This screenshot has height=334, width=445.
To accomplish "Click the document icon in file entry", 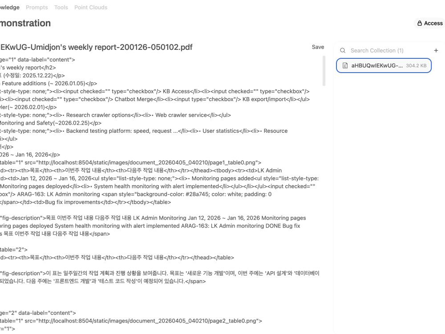I will pyautogui.click(x=345, y=65).
